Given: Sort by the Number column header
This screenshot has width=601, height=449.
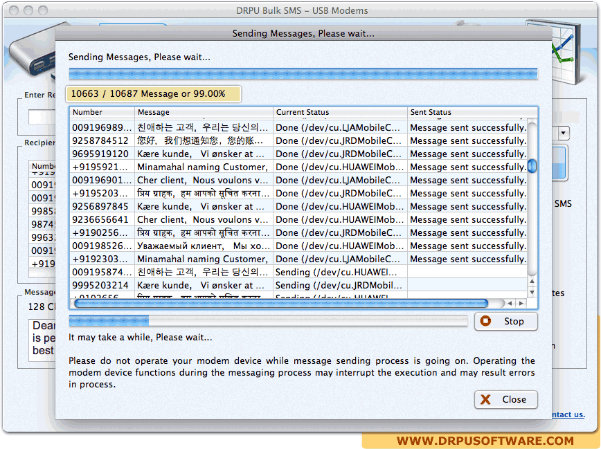Looking at the screenshot, I should click(102, 112).
